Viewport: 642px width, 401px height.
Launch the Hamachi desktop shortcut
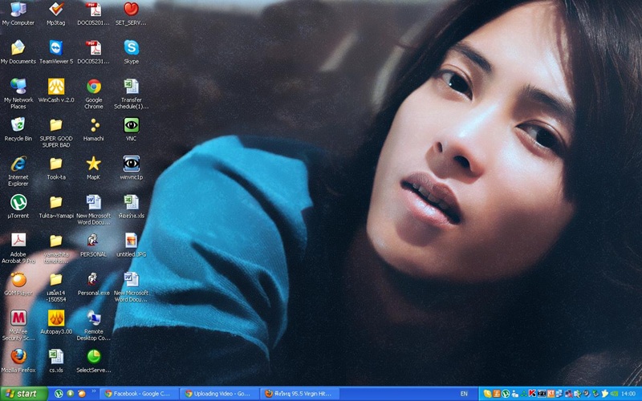94,129
